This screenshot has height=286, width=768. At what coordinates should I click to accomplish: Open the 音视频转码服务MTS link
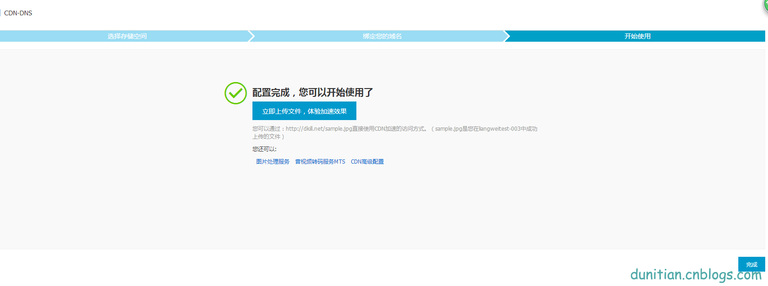[x=320, y=162]
